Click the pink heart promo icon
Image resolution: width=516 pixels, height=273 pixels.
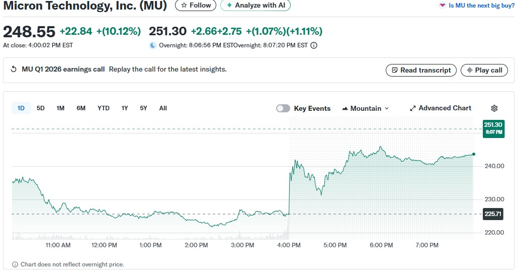[x=442, y=6]
